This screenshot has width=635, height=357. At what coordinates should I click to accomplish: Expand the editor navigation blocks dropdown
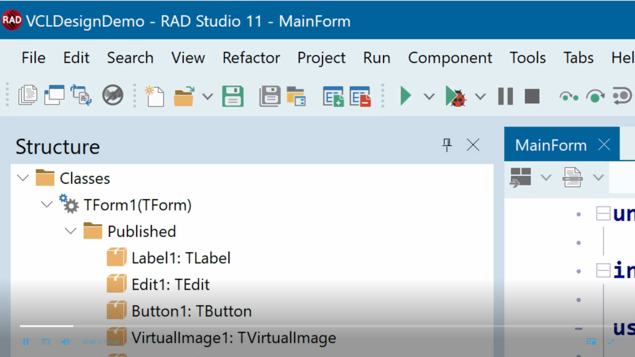[546, 178]
